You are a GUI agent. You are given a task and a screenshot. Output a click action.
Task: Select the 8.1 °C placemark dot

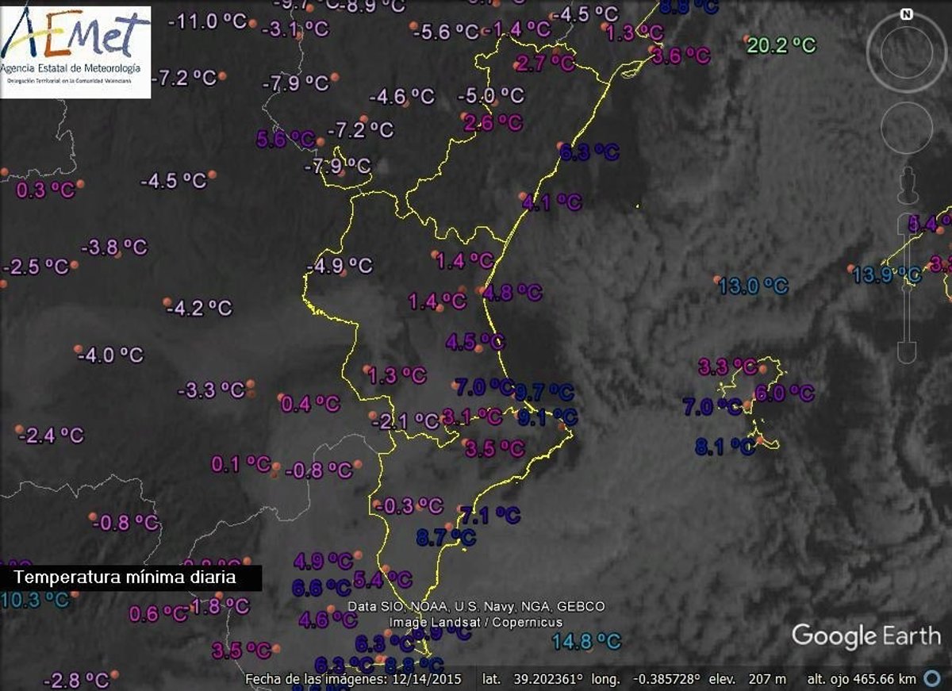coord(759,440)
